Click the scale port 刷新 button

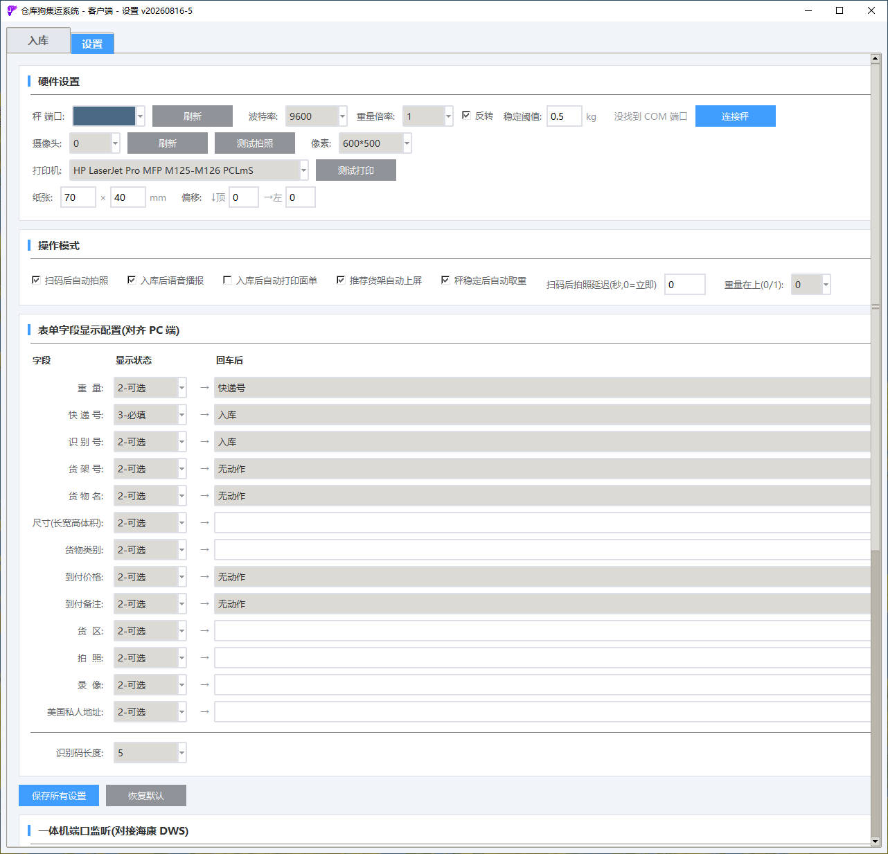(193, 116)
